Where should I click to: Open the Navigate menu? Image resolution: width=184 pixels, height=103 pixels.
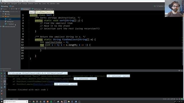[x=14, y=4]
